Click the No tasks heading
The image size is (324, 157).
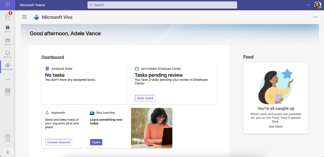pyautogui.click(x=55, y=75)
